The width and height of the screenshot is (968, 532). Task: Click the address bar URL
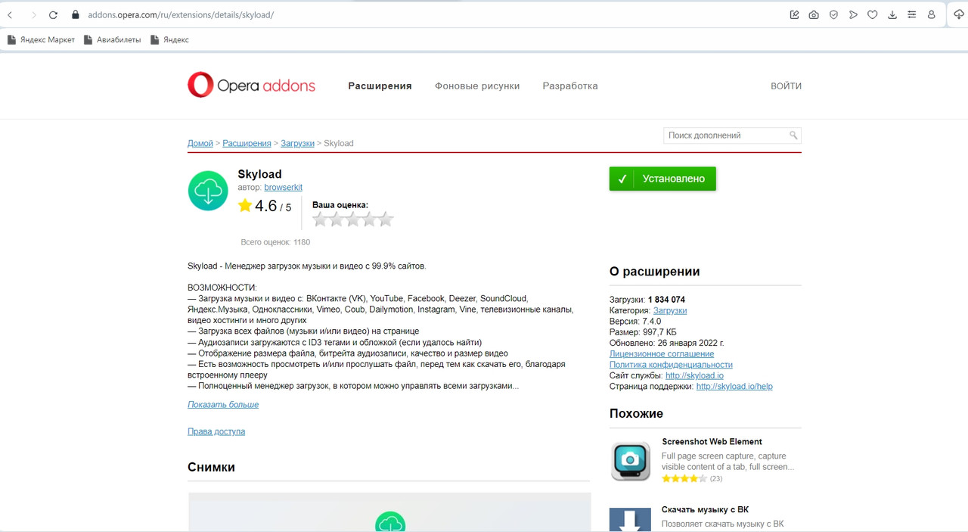coord(181,15)
